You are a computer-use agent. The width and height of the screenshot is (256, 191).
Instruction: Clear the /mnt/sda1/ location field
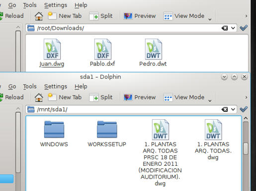pos(224,109)
